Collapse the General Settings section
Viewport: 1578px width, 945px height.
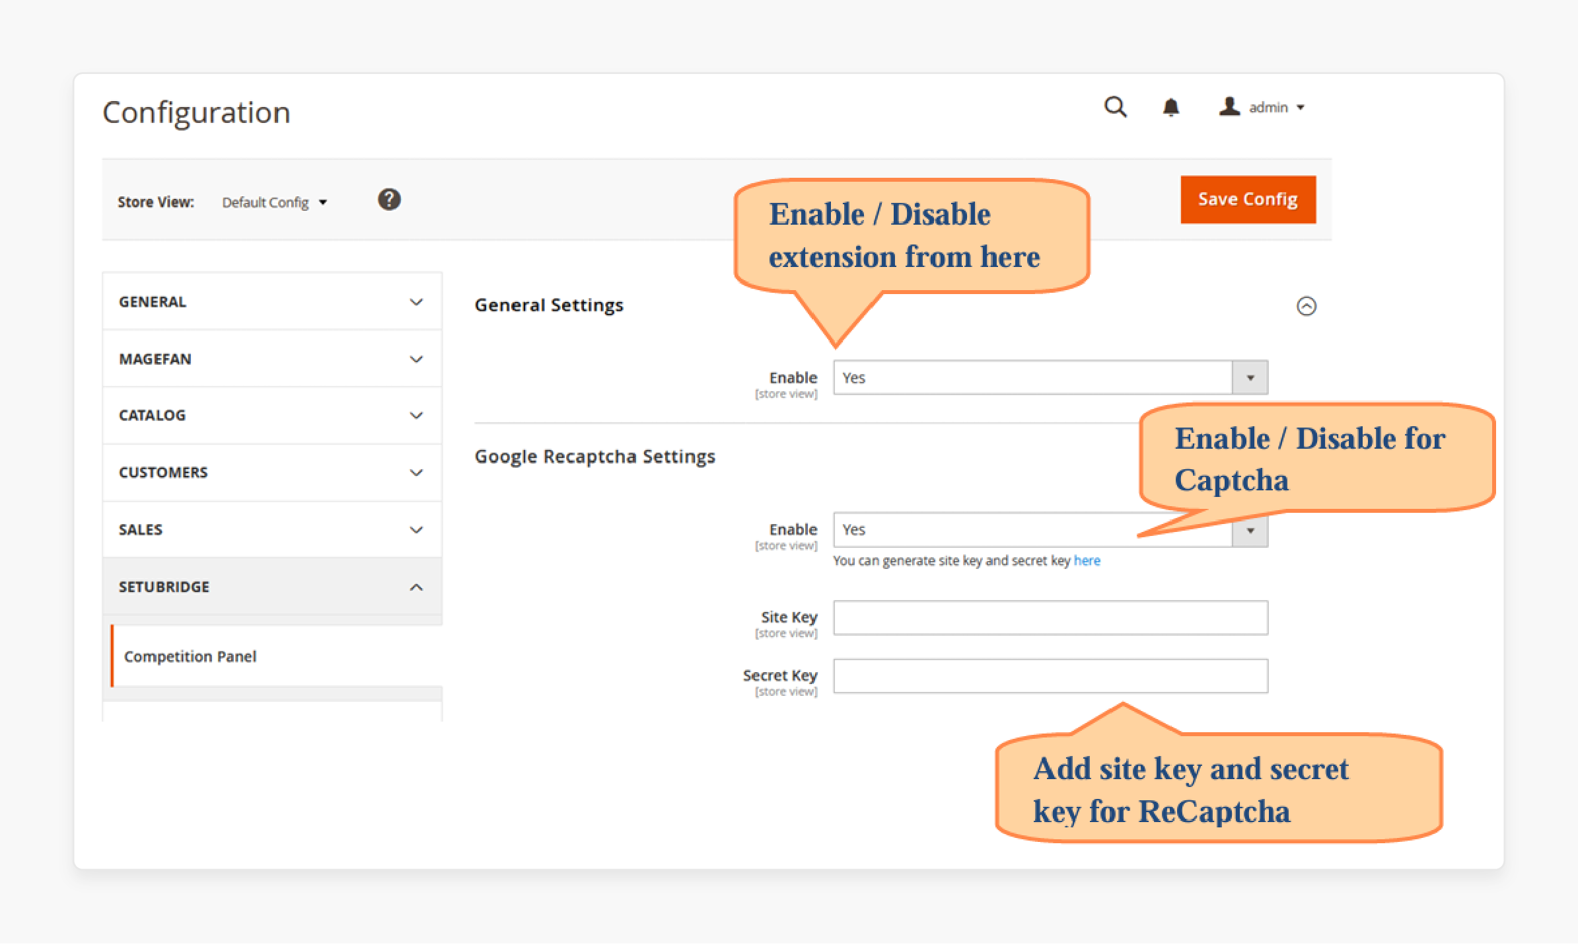point(1306,306)
